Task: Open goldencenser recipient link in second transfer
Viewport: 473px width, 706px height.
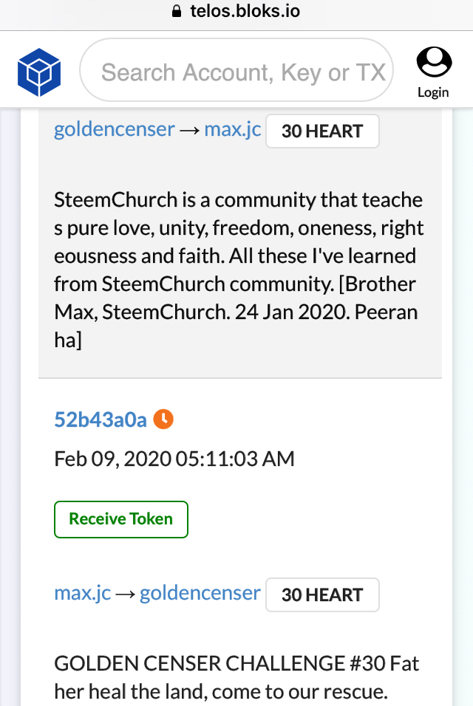Action: pyautogui.click(x=200, y=593)
